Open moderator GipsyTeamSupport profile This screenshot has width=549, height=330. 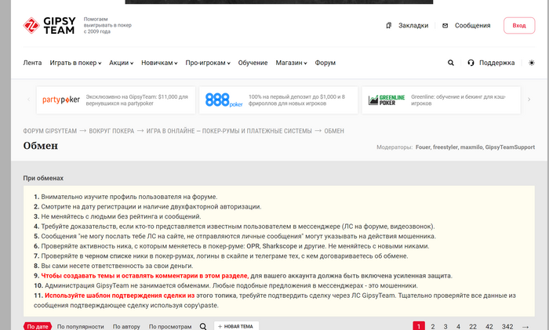point(510,147)
